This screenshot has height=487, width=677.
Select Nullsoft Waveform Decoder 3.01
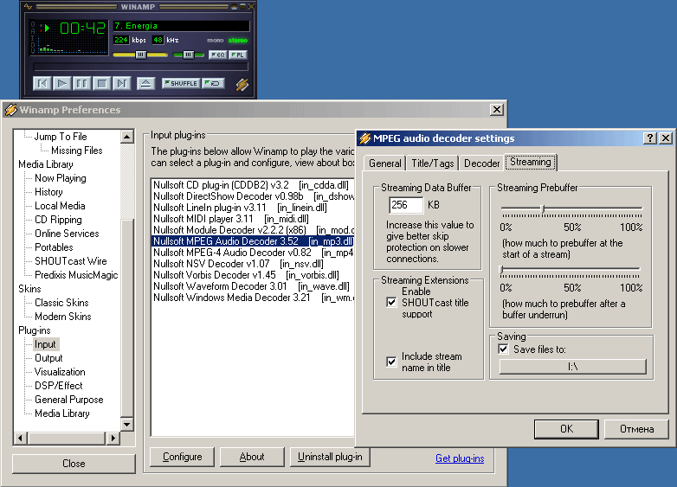tap(252, 286)
